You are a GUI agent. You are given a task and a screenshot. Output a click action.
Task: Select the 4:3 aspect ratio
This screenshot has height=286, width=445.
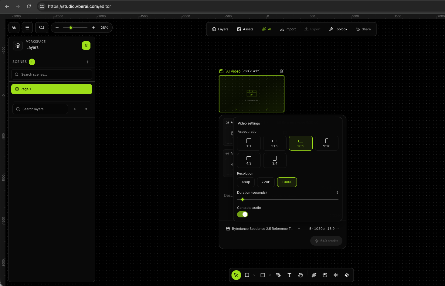[249, 160]
